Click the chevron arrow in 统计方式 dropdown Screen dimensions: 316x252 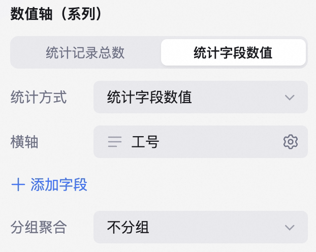290,98
